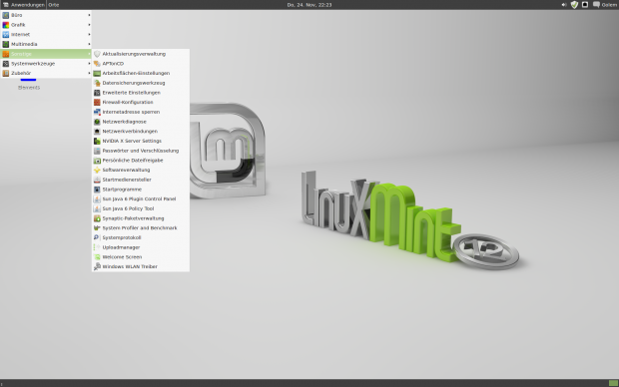Start Datensicherungswerkzeug using its backup icon
Image resolution: width=619 pixels, height=387 pixels.
point(97,83)
